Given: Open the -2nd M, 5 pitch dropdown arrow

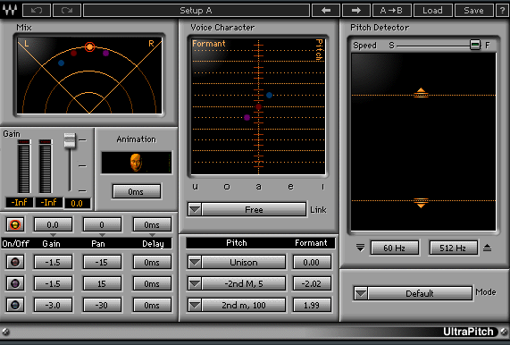Looking at the screenshot, I should [x=195, y=283].
